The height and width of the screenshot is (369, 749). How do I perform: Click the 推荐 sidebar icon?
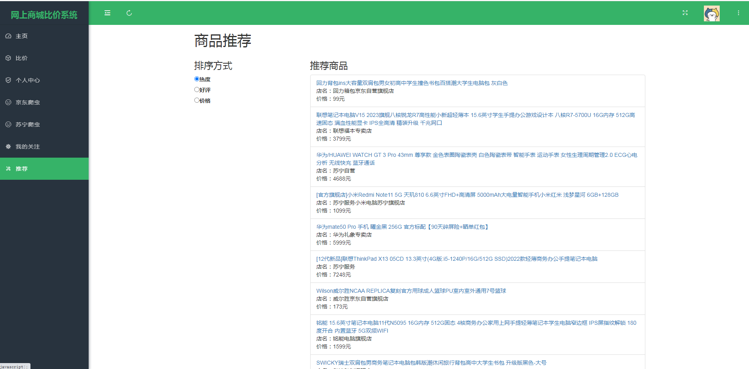(x=8, y=169)
